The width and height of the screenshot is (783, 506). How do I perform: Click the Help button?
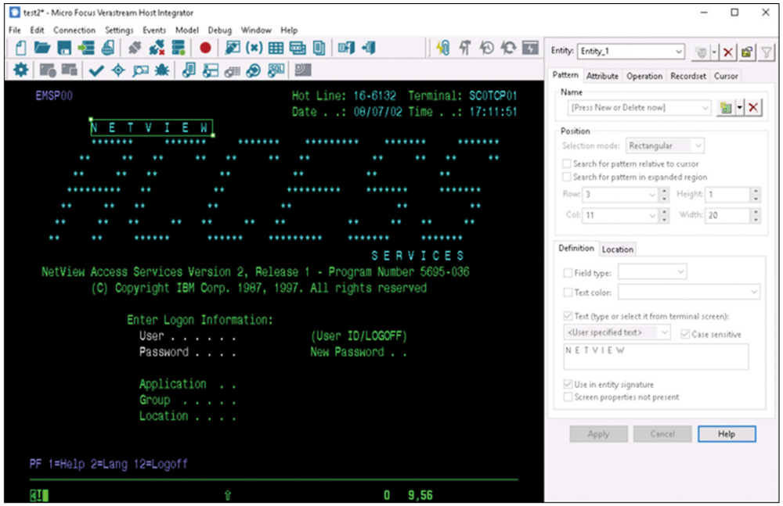click(727, 434)
